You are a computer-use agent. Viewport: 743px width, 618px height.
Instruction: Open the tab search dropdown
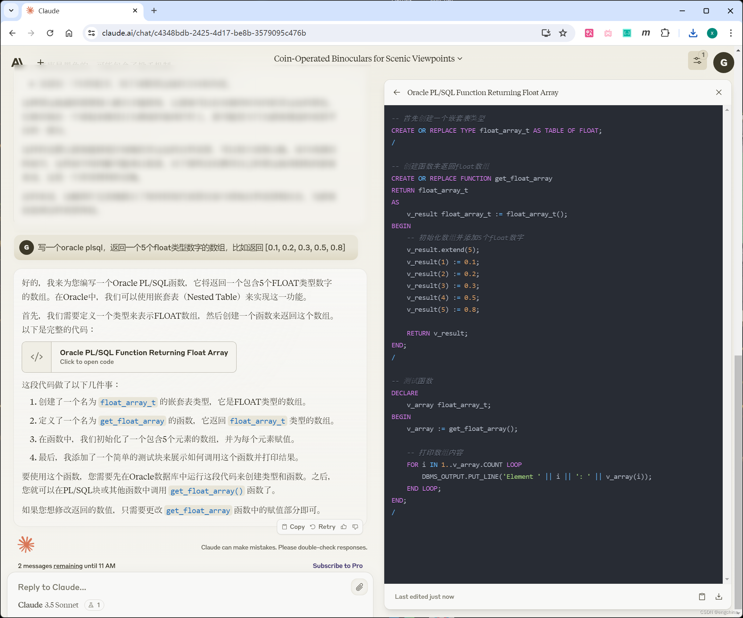11,10
